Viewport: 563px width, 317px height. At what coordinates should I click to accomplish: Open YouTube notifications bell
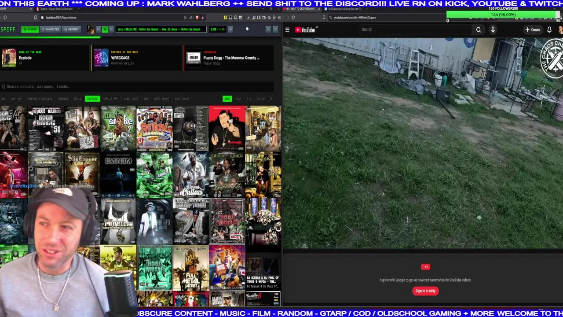549,29
